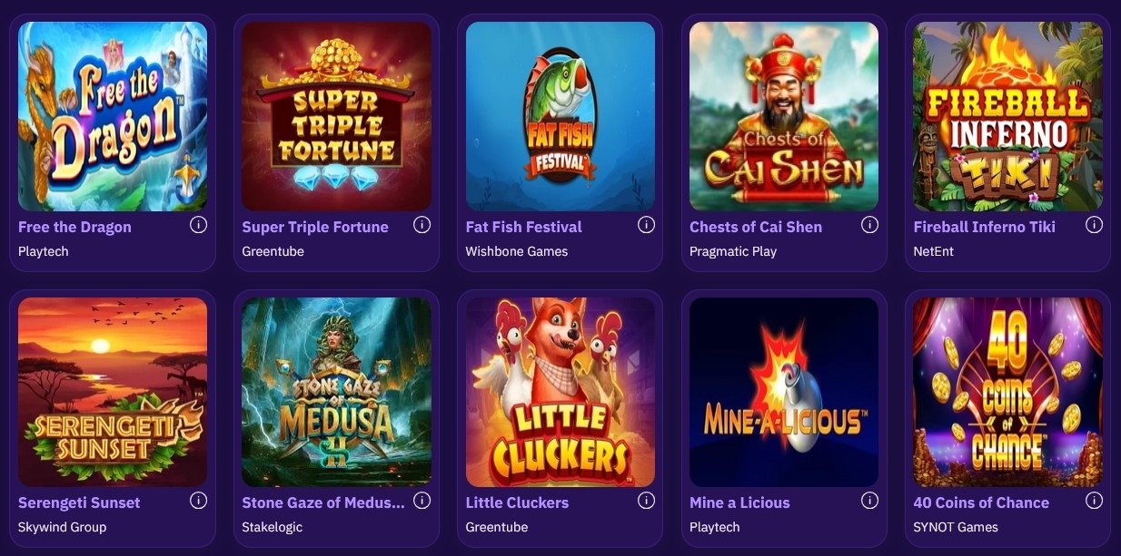Show Serengeti Sunset game info
This screenshot has height=556, width=1121.
click(198, 501)
